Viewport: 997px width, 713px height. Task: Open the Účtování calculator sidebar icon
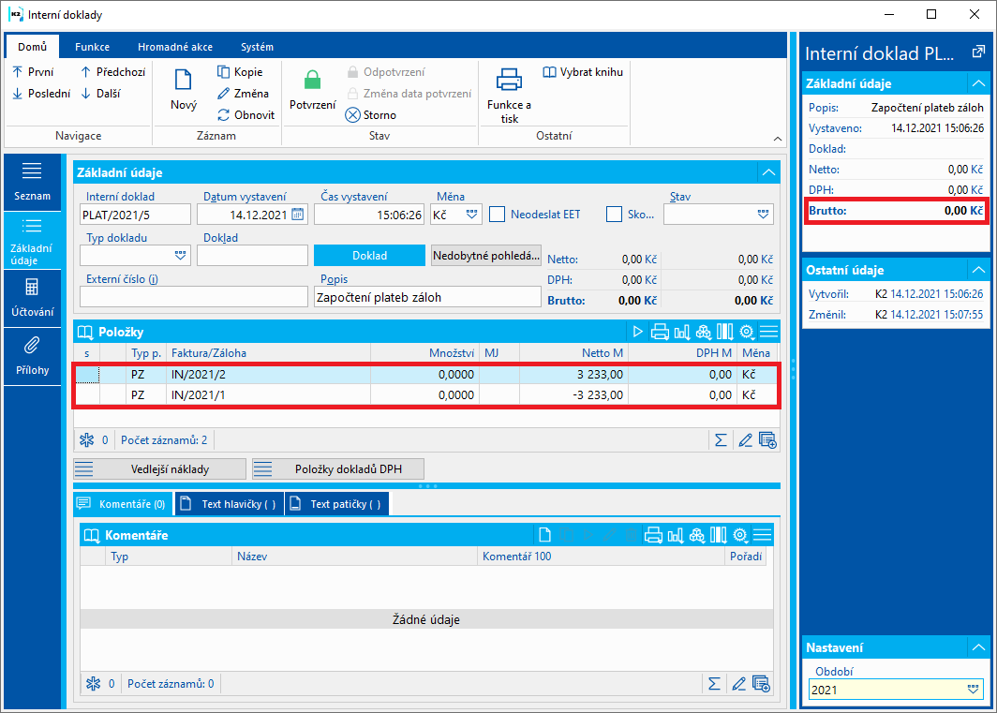[32, 288]
